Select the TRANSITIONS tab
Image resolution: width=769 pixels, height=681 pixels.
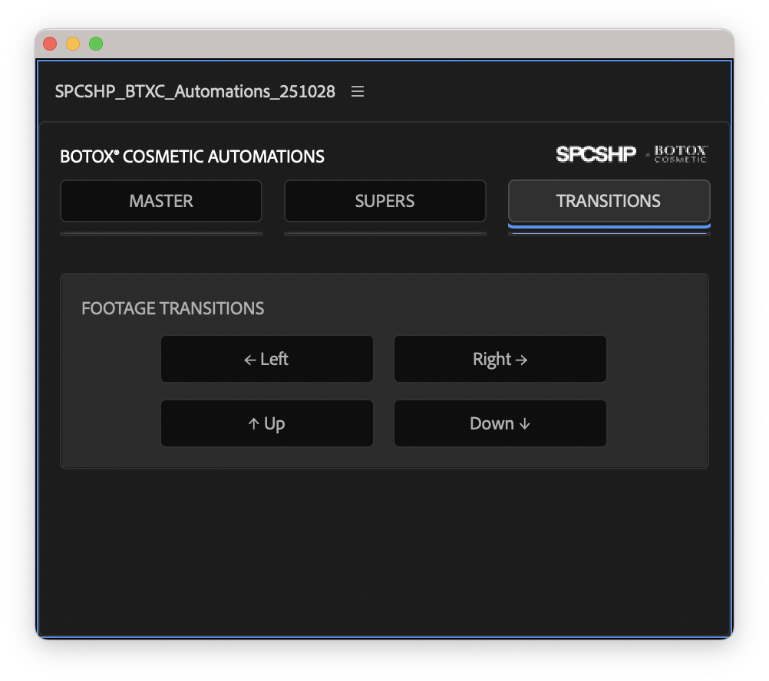pos(609,201)
